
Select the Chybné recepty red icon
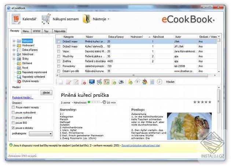point(19,81)
